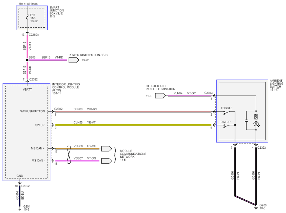This screenshot has width=286, height=213.
Task: Click the twisted pair symbol on CAN wires
Action: 69,155
